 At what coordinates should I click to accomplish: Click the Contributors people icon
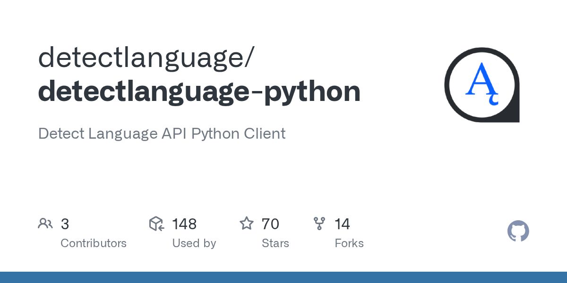45,224
